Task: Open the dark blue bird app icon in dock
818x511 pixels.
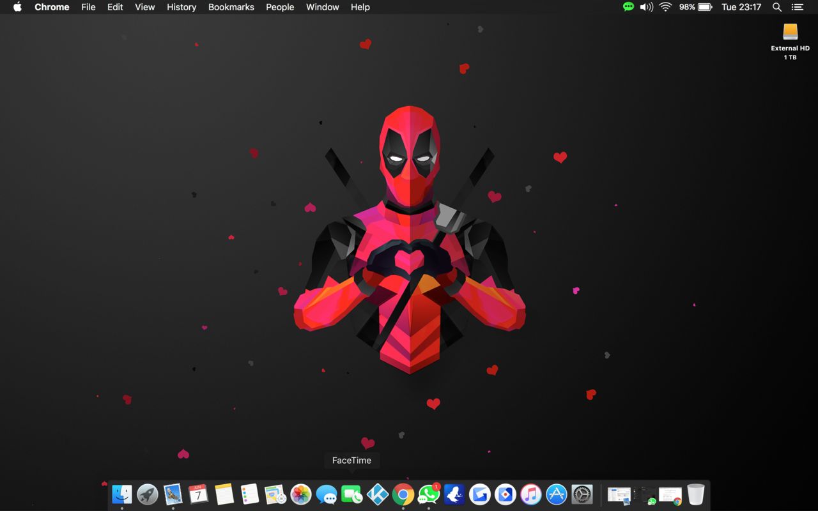Action: pos(454,494)
